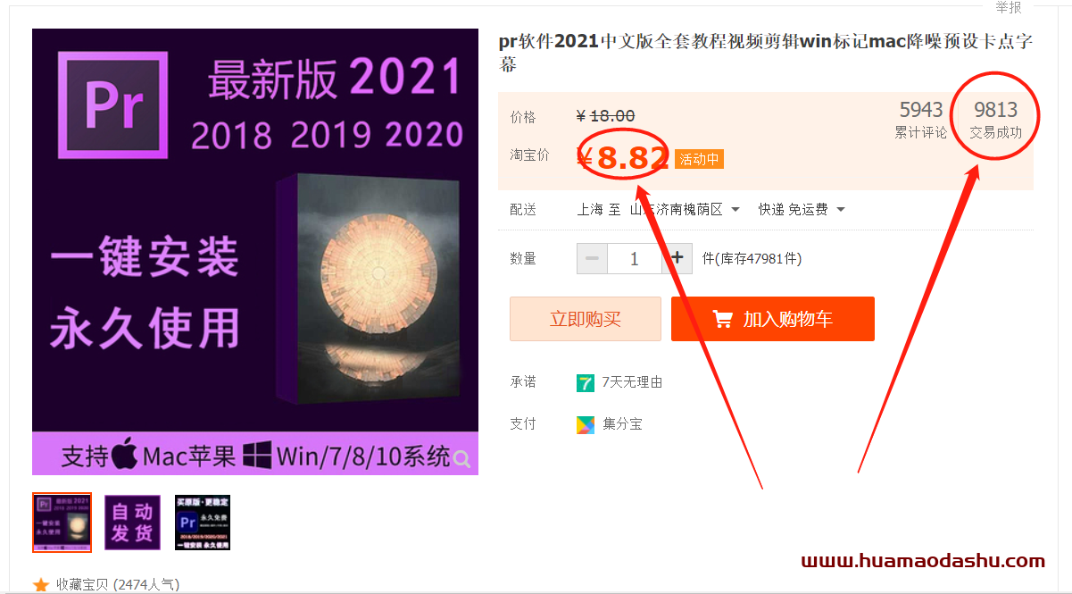Click the 集分宝 payment icon

coord(586,424)
